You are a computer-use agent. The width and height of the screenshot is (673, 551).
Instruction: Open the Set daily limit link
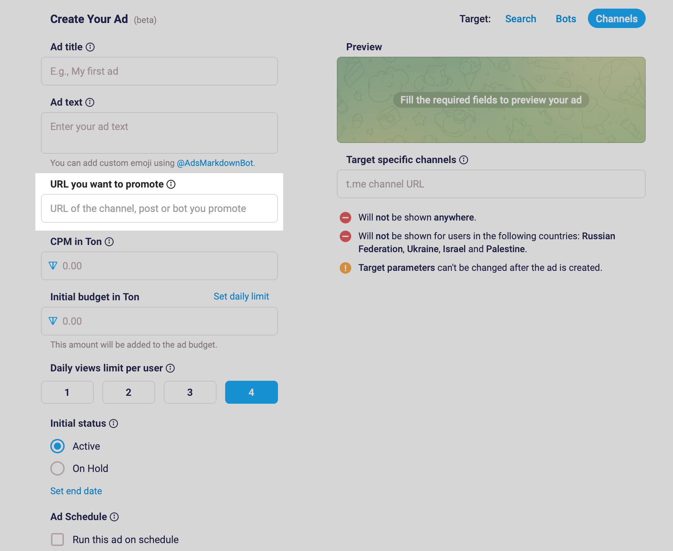coord(241,296)
